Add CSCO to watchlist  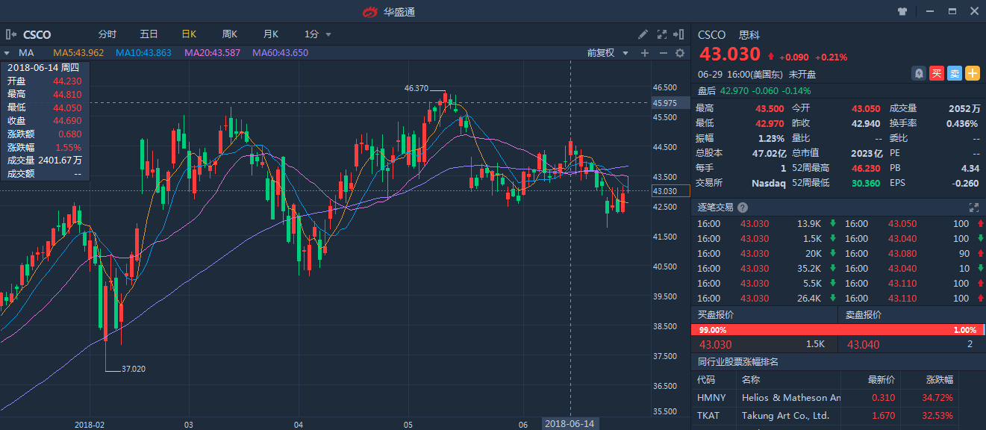click(x=973, y=73)
